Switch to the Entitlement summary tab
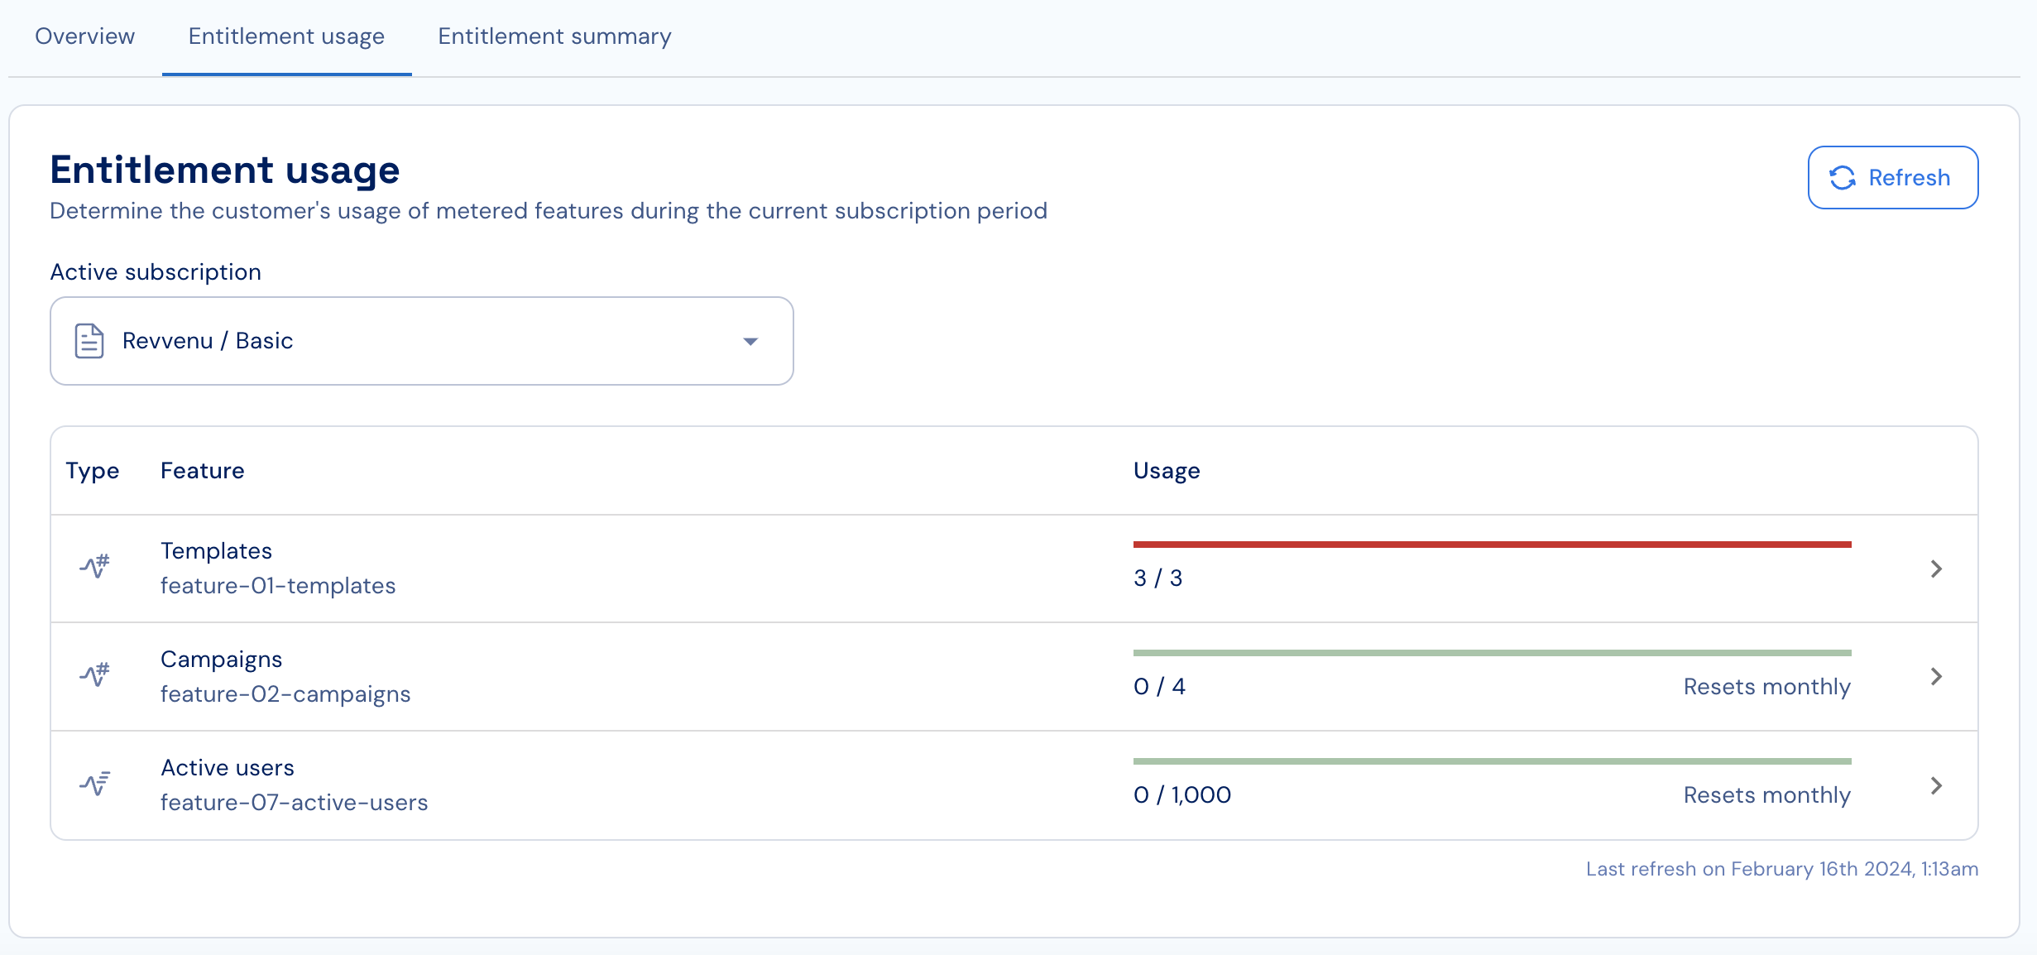This screenshot has width=2037, height=955. 554,36
